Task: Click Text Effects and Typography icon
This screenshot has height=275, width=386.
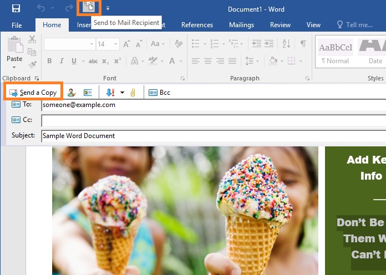Action: pyautogui.click(x=135, y=60)
